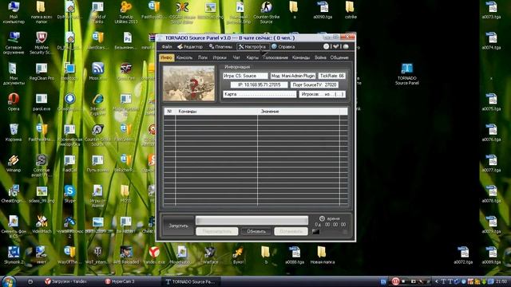This screenshot has height=287, width=511.
Task: Open Мой компьютер desktop icon
Action: coord(14,13)
